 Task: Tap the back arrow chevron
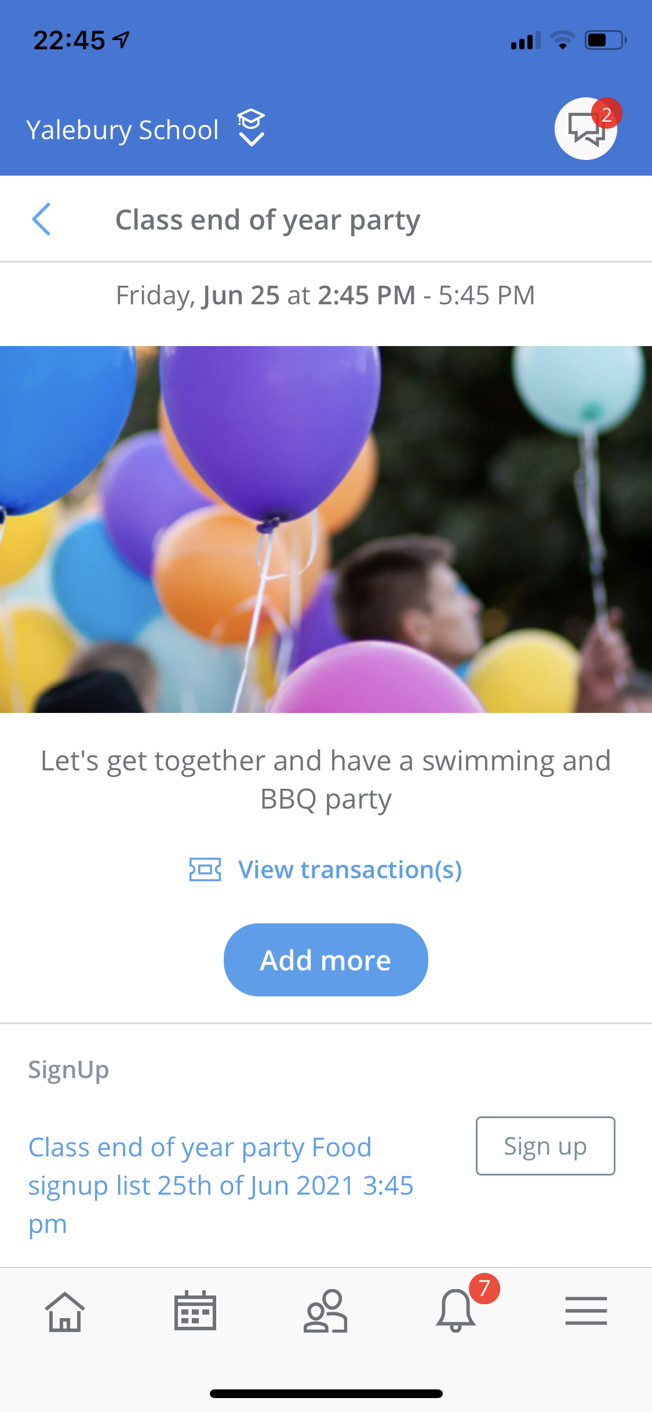[41, 219]
